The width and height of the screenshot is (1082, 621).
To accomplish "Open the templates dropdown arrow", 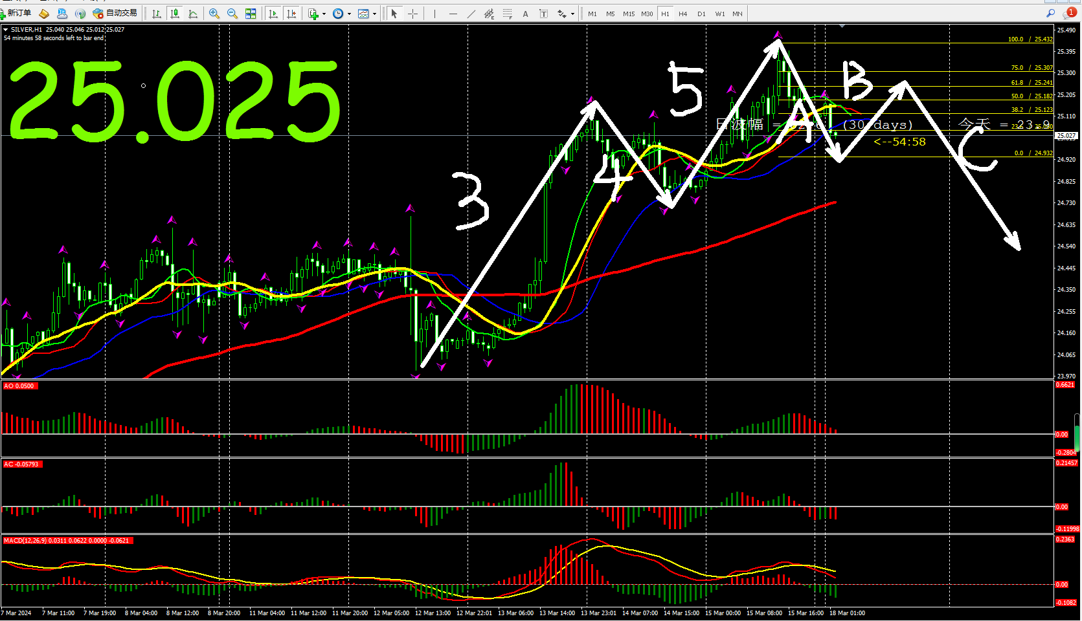I will coord(374,14).
